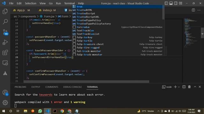
Task: Open the Manage gear icon
Action: [5, 103]
